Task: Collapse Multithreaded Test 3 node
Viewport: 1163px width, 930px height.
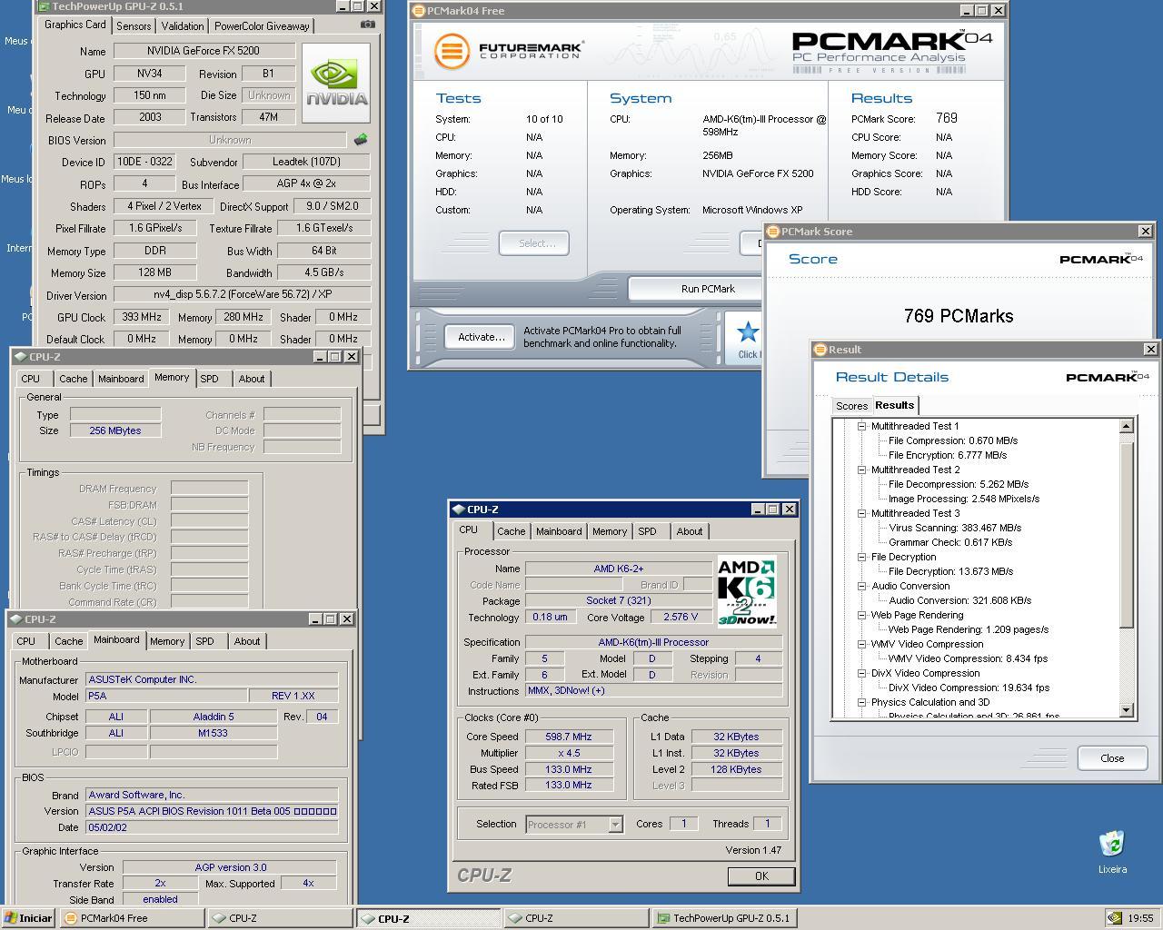Action: [x=861, y=513]
